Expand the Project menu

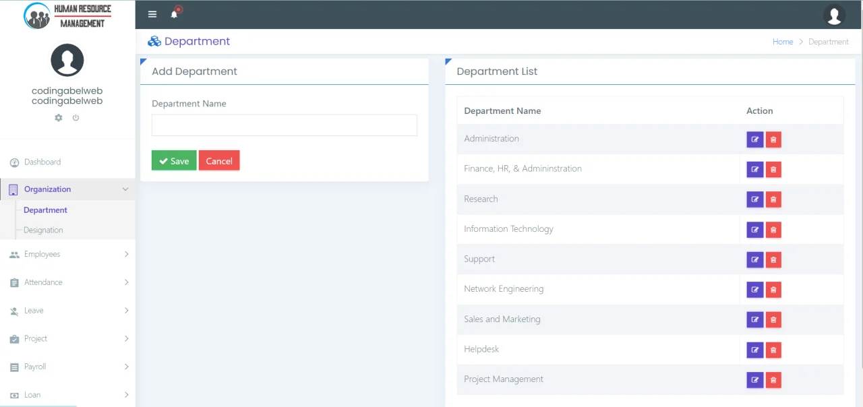[x=67, y=339]
